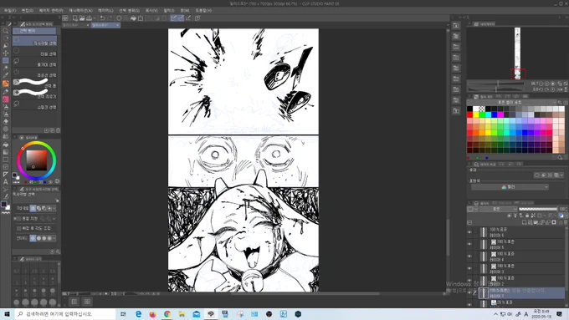Pick the red swatch in the color set
The width and height of the screenshot is (569, 320).
pos(470,114)
